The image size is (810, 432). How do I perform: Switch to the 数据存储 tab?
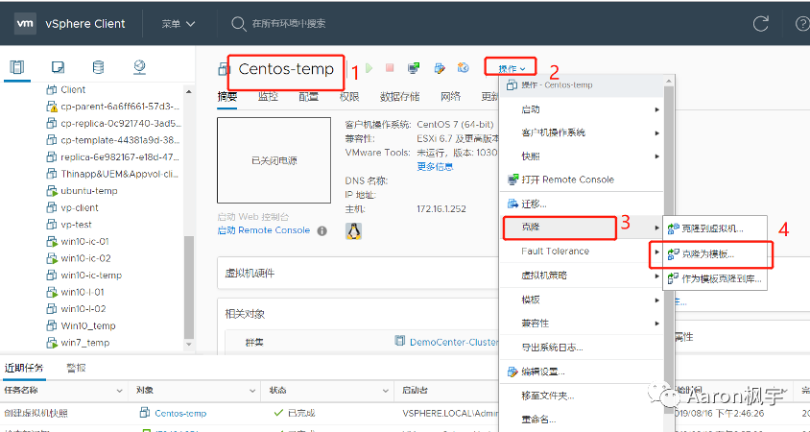click(x=400, y=97)
